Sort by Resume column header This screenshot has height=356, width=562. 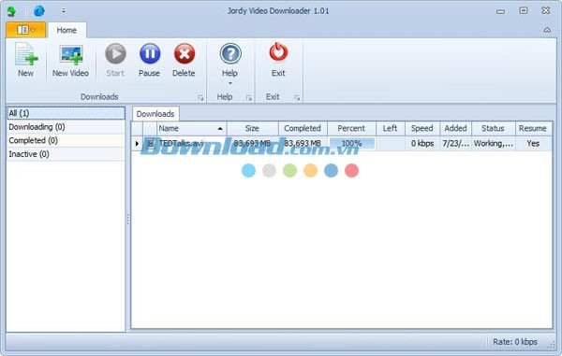[x=533, y=128]
